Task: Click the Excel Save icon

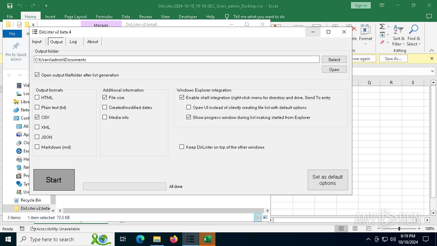Action: 10,5
